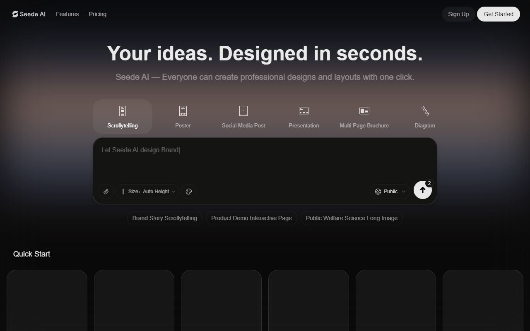Click the attachment paperclip icon
The width and height of the screenshot is (530, 331).
pos(106,192)
